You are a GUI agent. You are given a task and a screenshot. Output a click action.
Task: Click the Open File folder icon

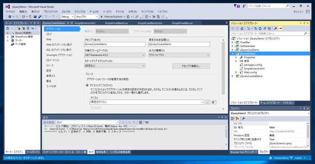point(31,17)
